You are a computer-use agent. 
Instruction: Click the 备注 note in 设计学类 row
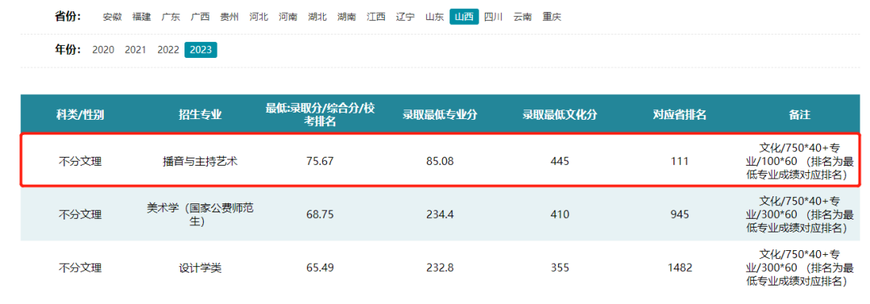click(x=800, y=268)
